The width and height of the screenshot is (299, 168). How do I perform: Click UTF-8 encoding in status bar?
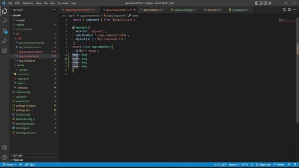245,165
